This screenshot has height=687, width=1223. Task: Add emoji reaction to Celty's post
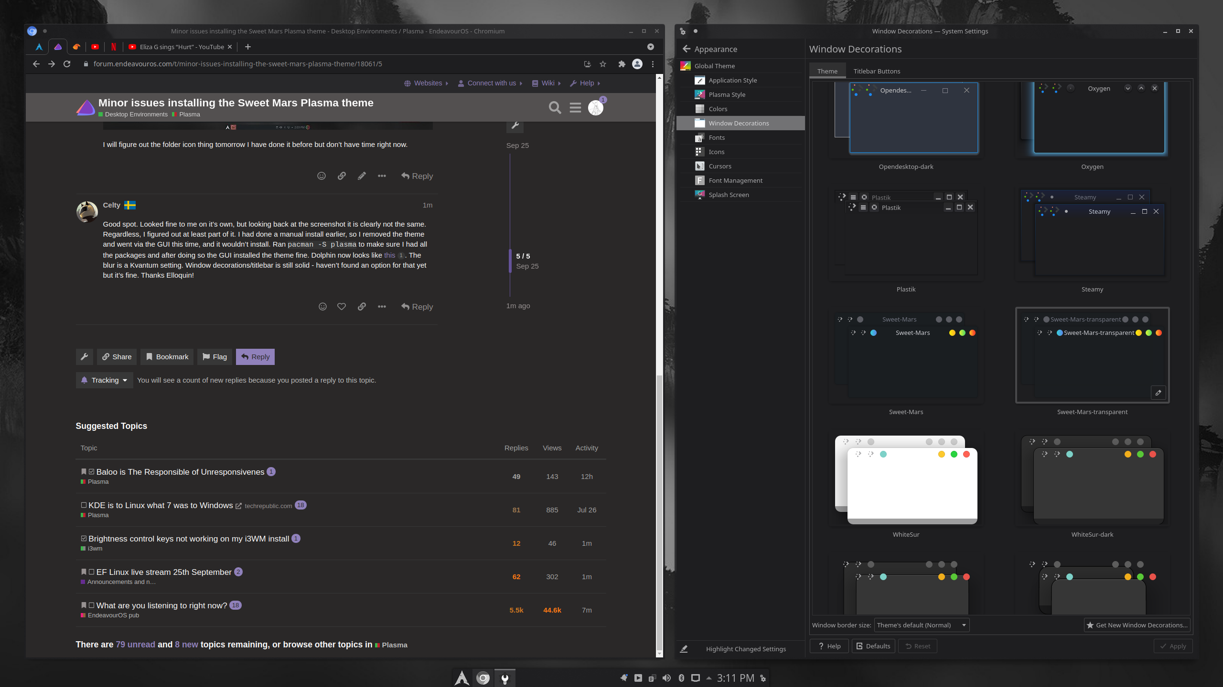tap(322, 307)
